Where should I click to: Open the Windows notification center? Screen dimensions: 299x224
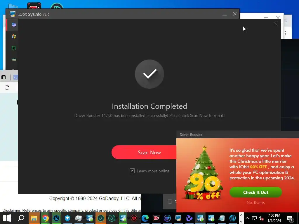pos(290,218)
